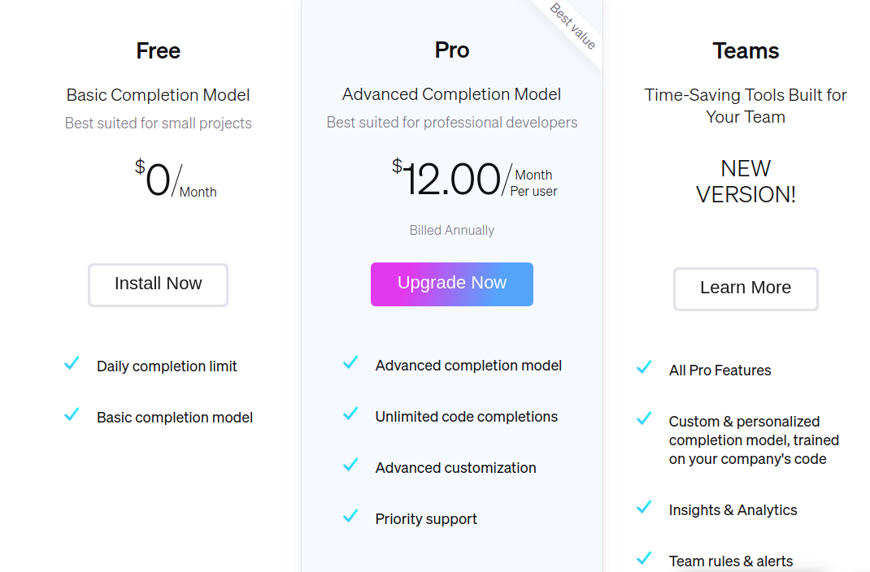Click checkmark next to Priority support

click(350, 517)
